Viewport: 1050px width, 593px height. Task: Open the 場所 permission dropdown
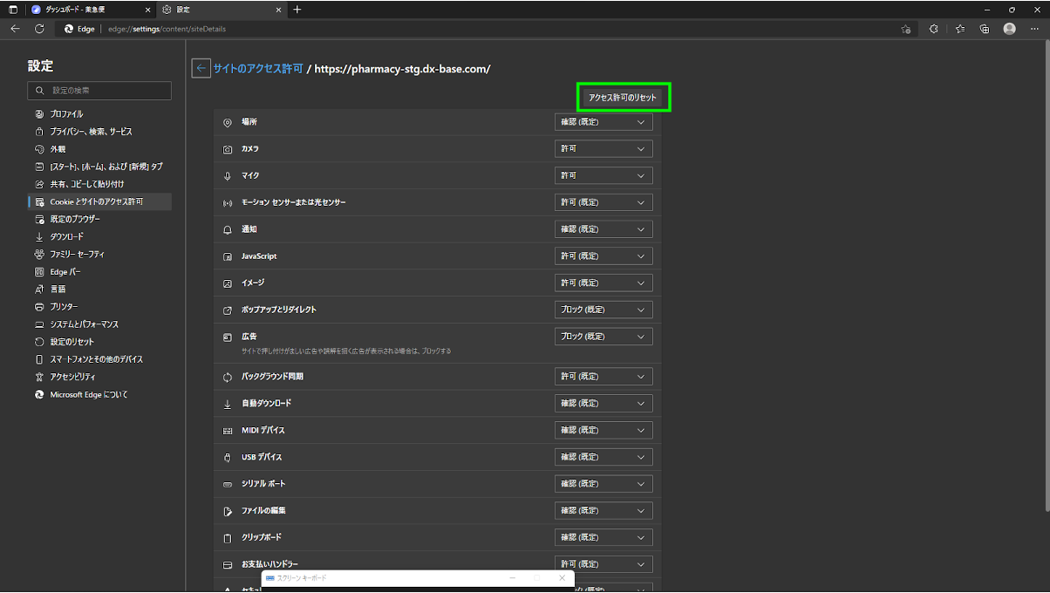(603, 122)
